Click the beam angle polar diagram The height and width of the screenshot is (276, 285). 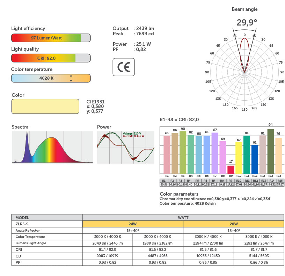[x=244, y=72]
